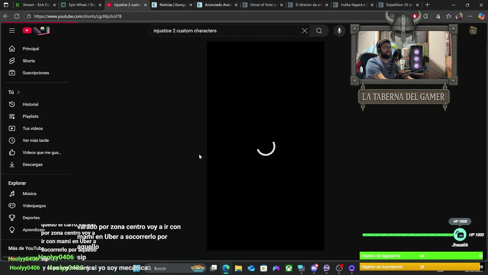Click the streamer webcam overlay thumbnail
The height and width of the screenshot is (275, 488).
[403, 55]
